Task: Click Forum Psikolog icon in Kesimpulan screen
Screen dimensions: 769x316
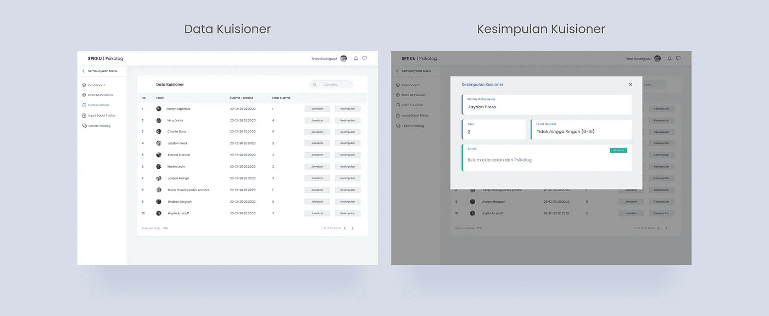Action: click(398, 126)
